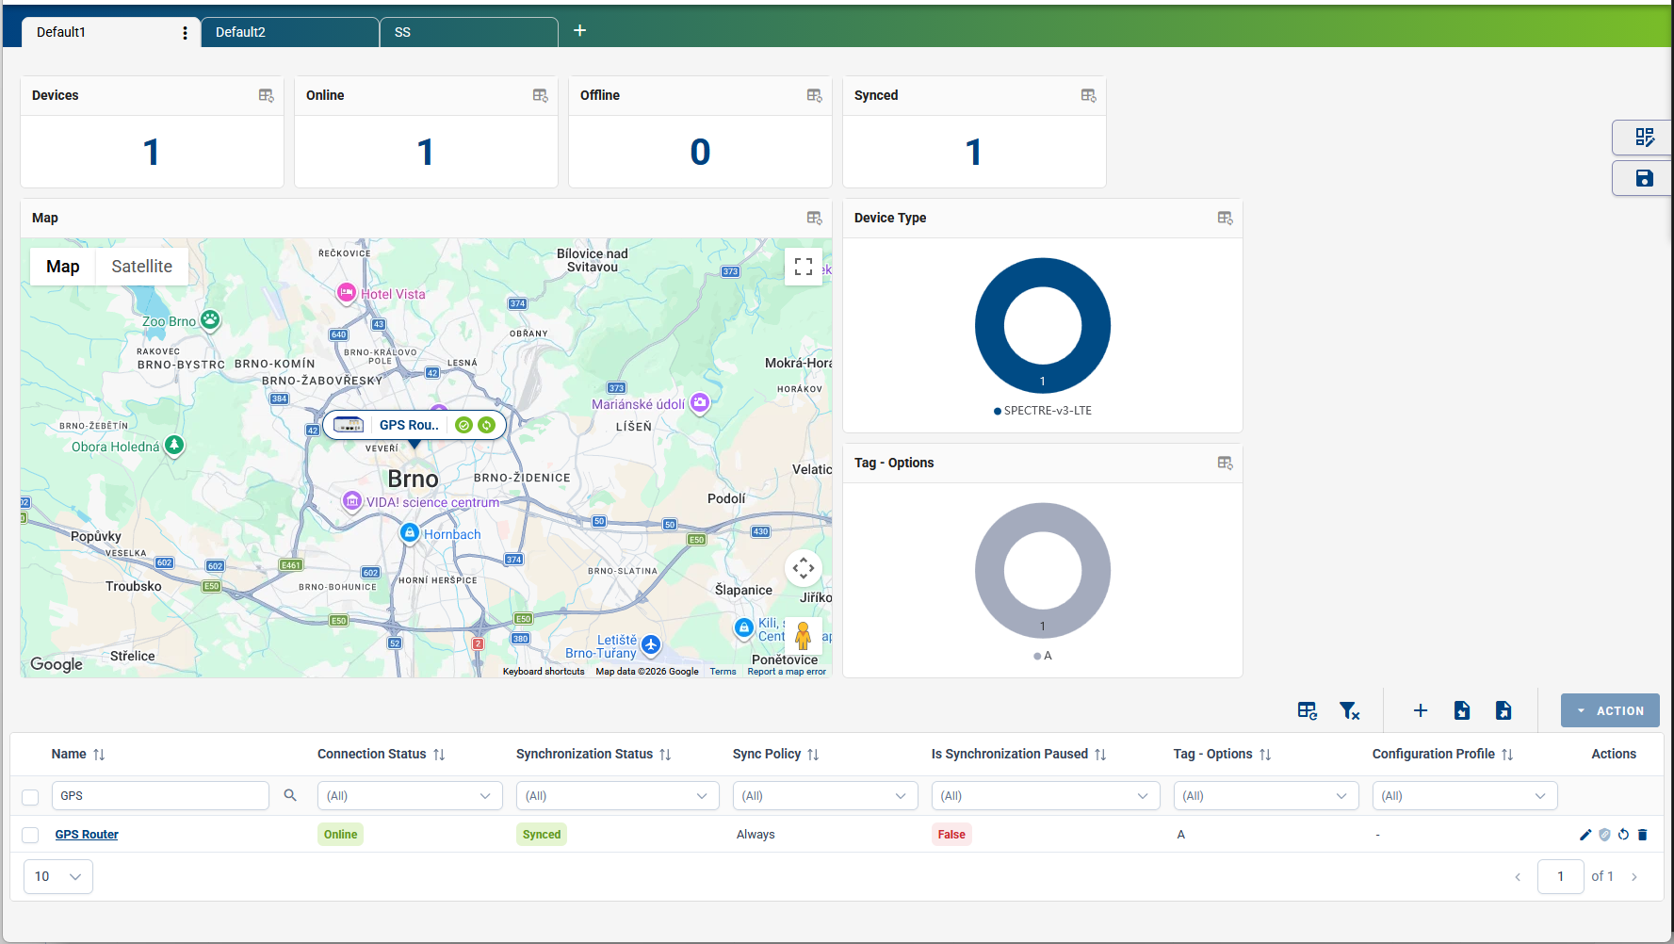Click the export file icon above the table

click(1503, 711)
